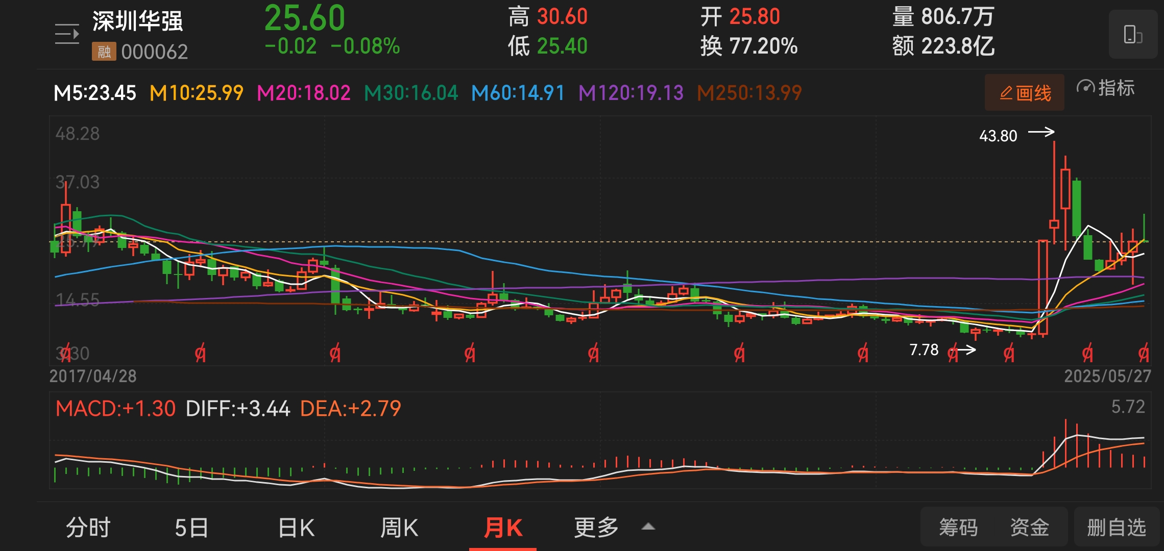Select the 月K monthly candlestick tab
Viewport: 1164px width, 551px height.
pyautogui.click(x=503, y=528)
